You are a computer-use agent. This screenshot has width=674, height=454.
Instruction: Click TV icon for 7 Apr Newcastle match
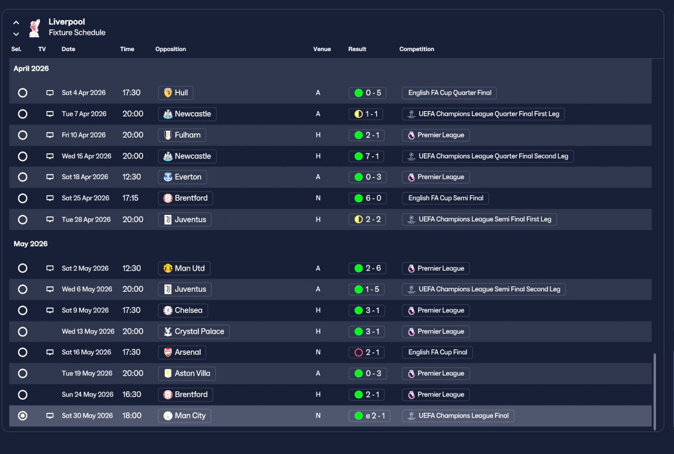point(50,114)
